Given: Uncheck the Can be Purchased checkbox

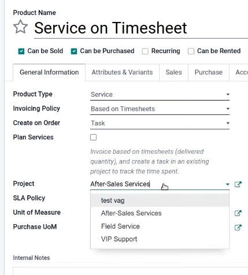Looking at the screenshot, I should [74, 51].
